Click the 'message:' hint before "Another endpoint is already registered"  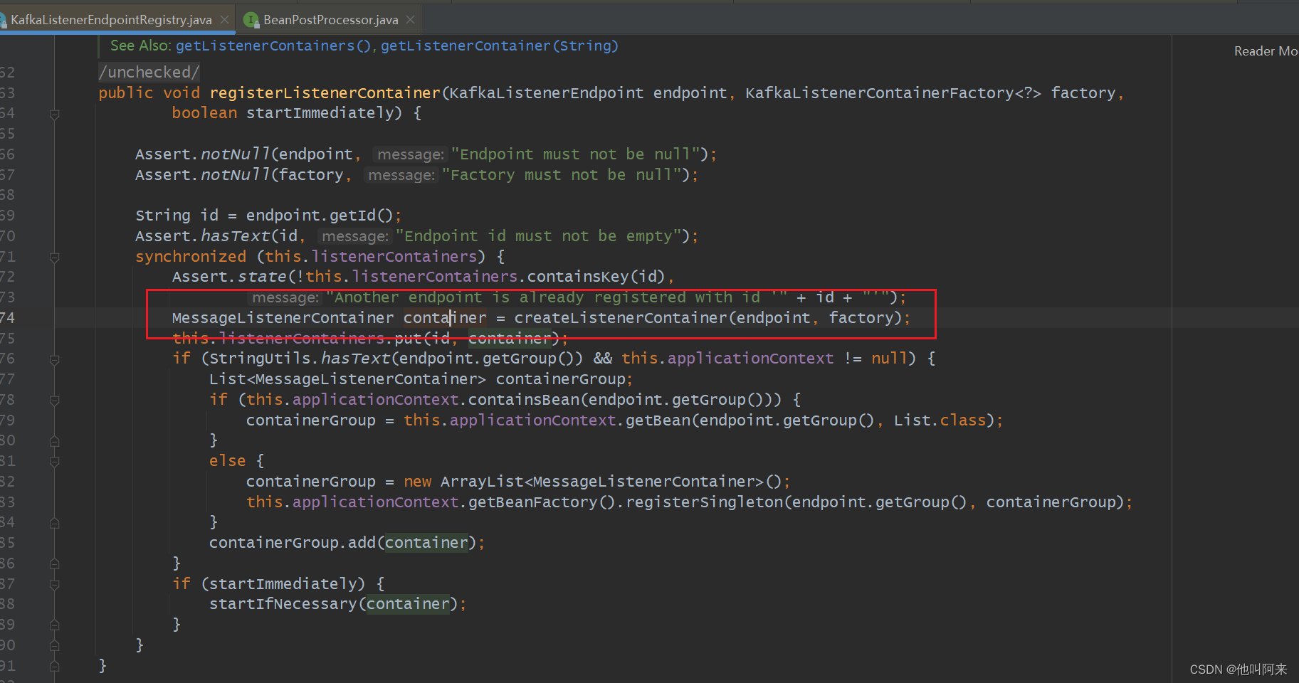click(285, 297)
